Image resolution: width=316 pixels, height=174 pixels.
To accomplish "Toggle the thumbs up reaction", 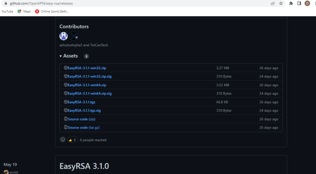I will pos(72,140).
